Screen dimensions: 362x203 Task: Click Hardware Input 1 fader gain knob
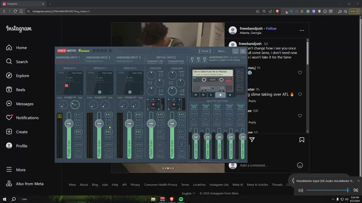[x=69, y=123]
